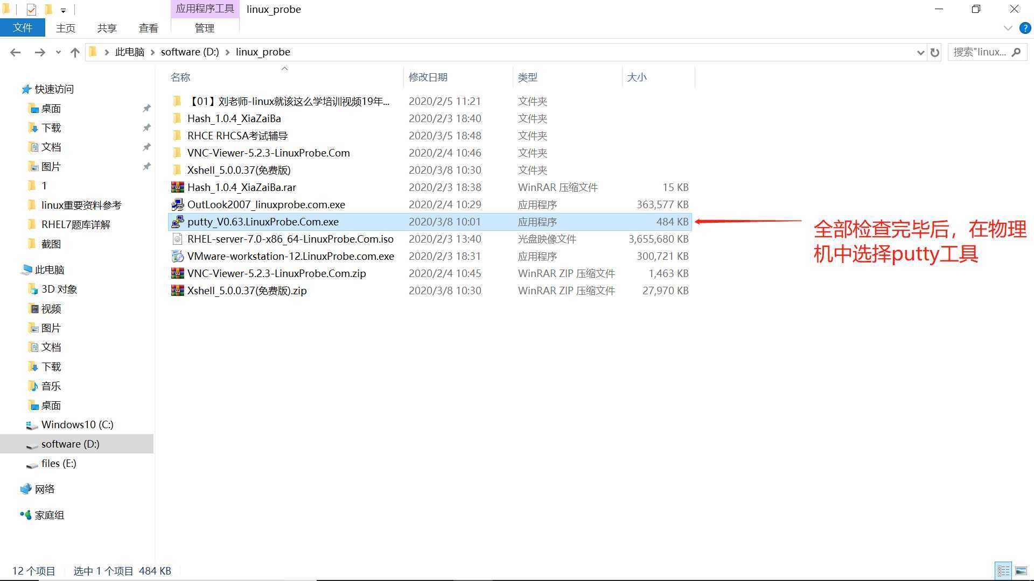Select the 【01】刘老师-linux folder
The width and height of the screenshot is (1034, 581).
(288, 101)
